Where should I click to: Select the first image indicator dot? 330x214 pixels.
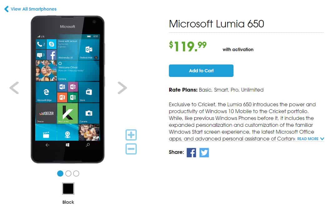(60, 174)
